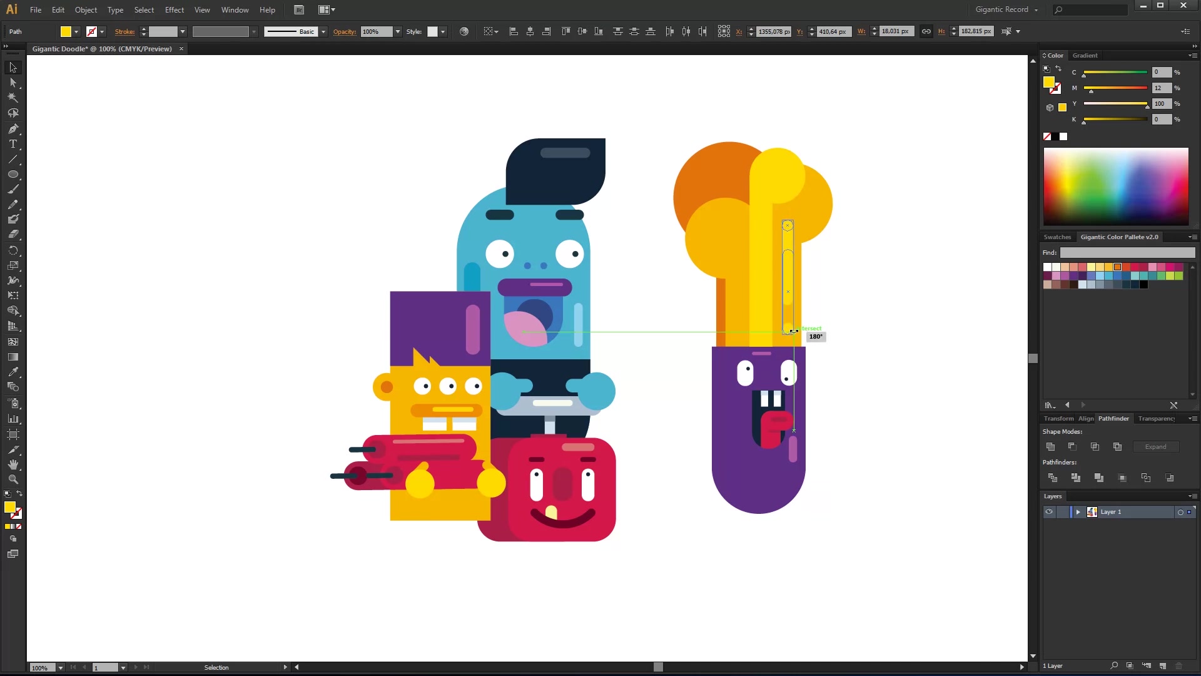Image resolution: width=1201 pixels, height=676 pixels.
Task: Open the graphic Style dropdown
Action: click(x=443, y=31)
